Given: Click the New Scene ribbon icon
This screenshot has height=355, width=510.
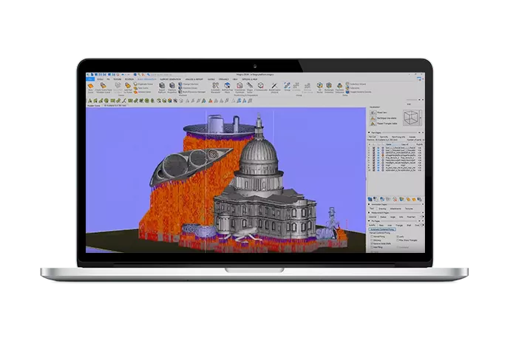Looking at the screenshot, I should [x=91, y=86].
